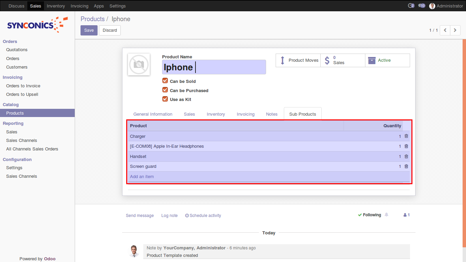Screen dimensions: 466x262
Task: Go to next record with right arrow
Action: (x=455, y=30)
